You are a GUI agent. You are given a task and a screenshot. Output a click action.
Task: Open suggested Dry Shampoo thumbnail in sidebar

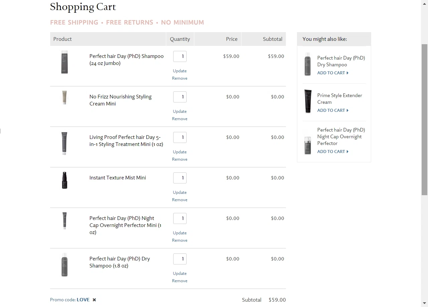click(308, 64)
